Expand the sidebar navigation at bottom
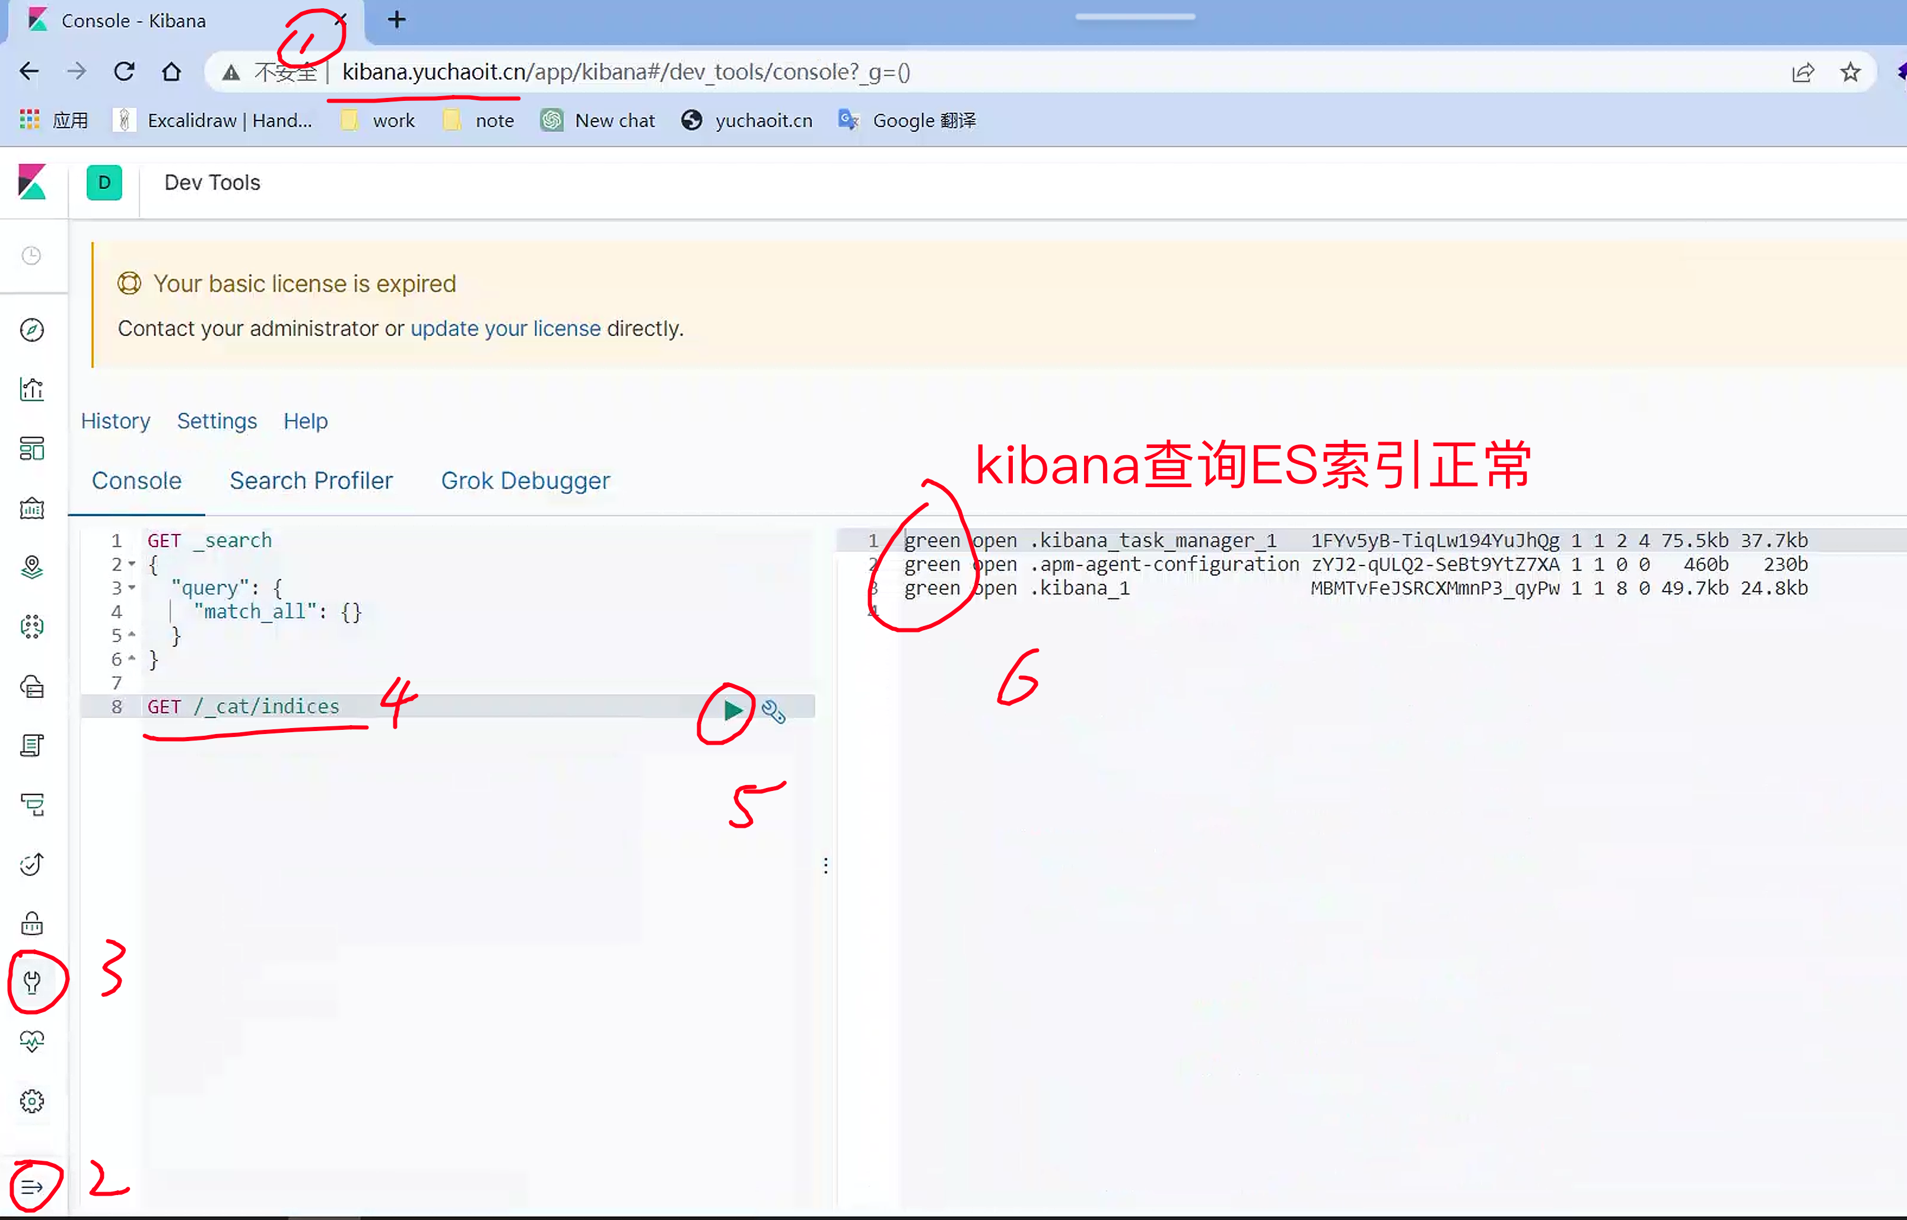This screenshot has height=1220, width=1907. coord(31,1187)
